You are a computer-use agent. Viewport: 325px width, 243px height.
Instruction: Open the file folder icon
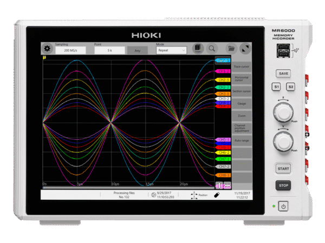pyautogui.click(x=231, y=49)
